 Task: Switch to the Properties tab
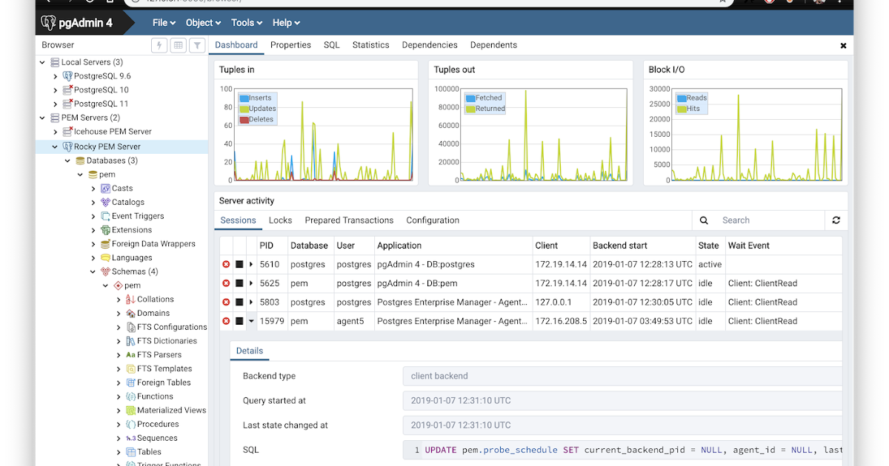pyautogui.click(x=290, y=45)
